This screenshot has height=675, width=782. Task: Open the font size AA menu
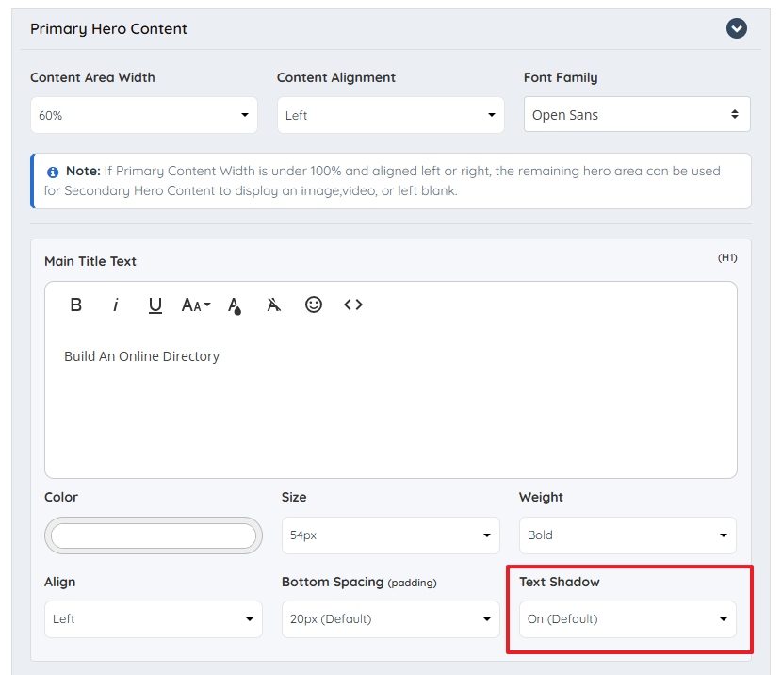tap(196, 305)
